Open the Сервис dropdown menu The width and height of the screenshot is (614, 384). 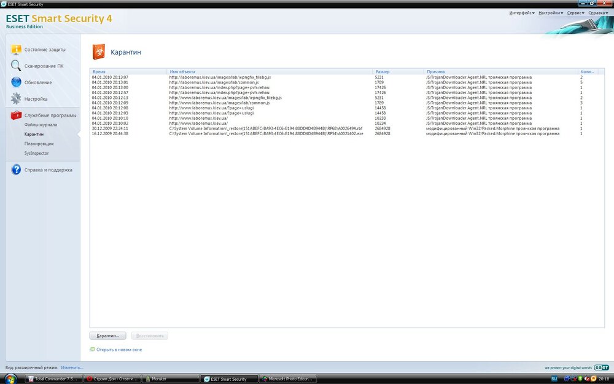click(x=576, y=13)
